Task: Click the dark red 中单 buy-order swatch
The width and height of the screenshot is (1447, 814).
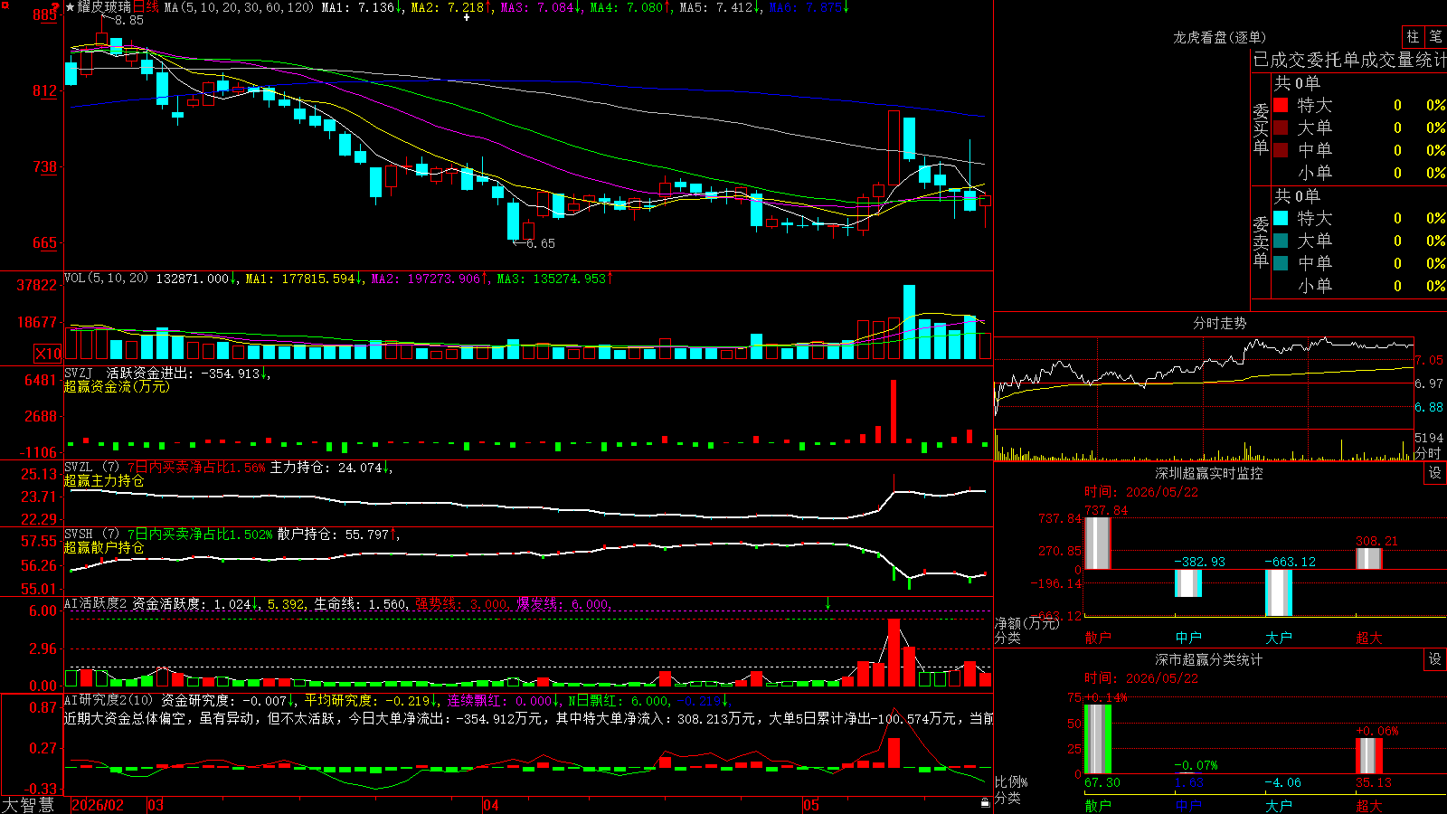Action: [1281, 150]
